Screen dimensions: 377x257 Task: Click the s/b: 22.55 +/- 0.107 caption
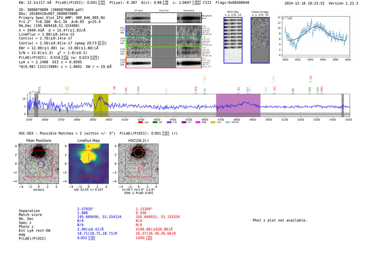click(x=89, y=190)
